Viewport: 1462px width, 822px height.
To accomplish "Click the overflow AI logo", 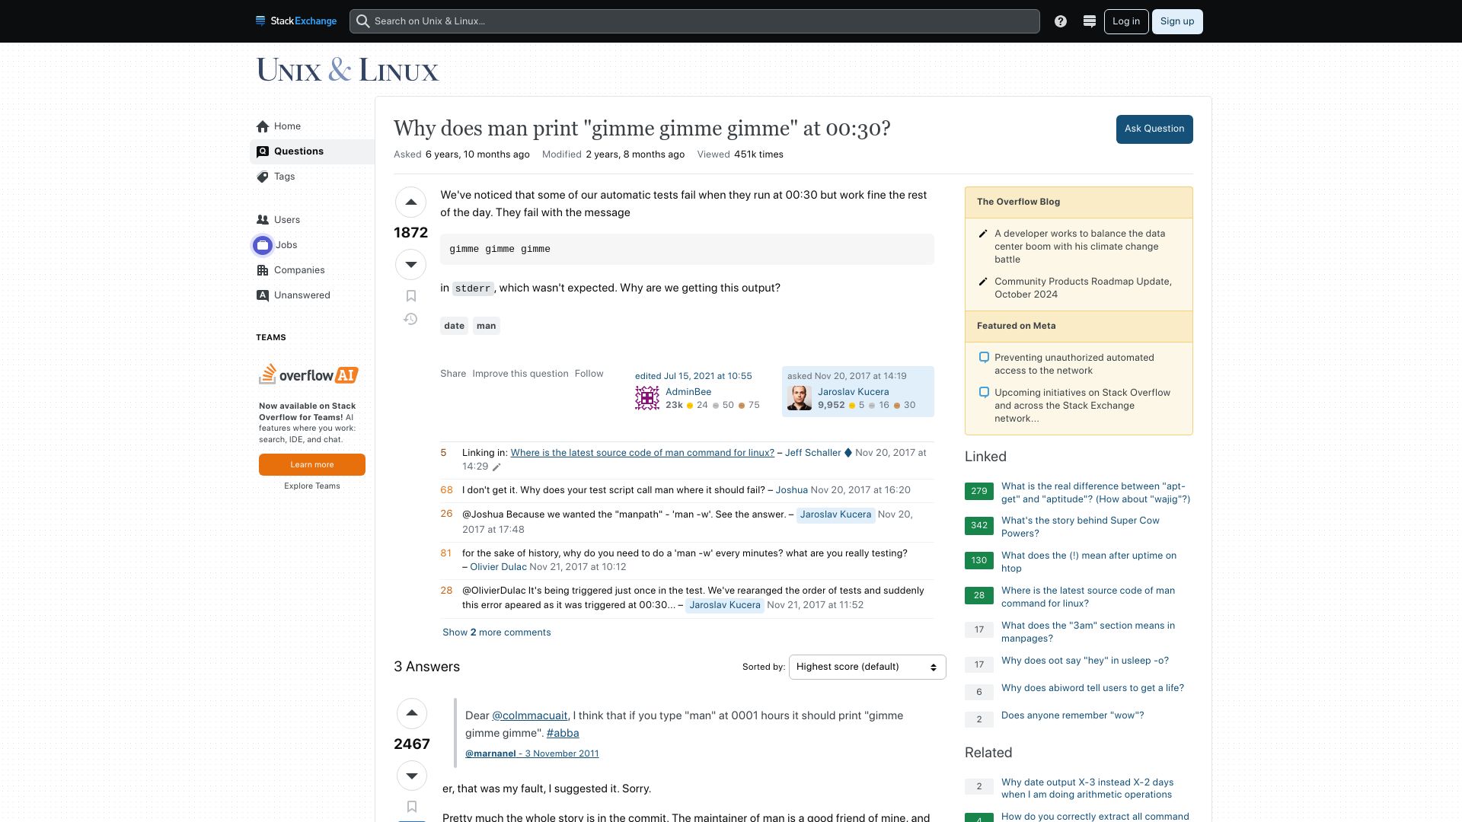I will pos(308,374).
